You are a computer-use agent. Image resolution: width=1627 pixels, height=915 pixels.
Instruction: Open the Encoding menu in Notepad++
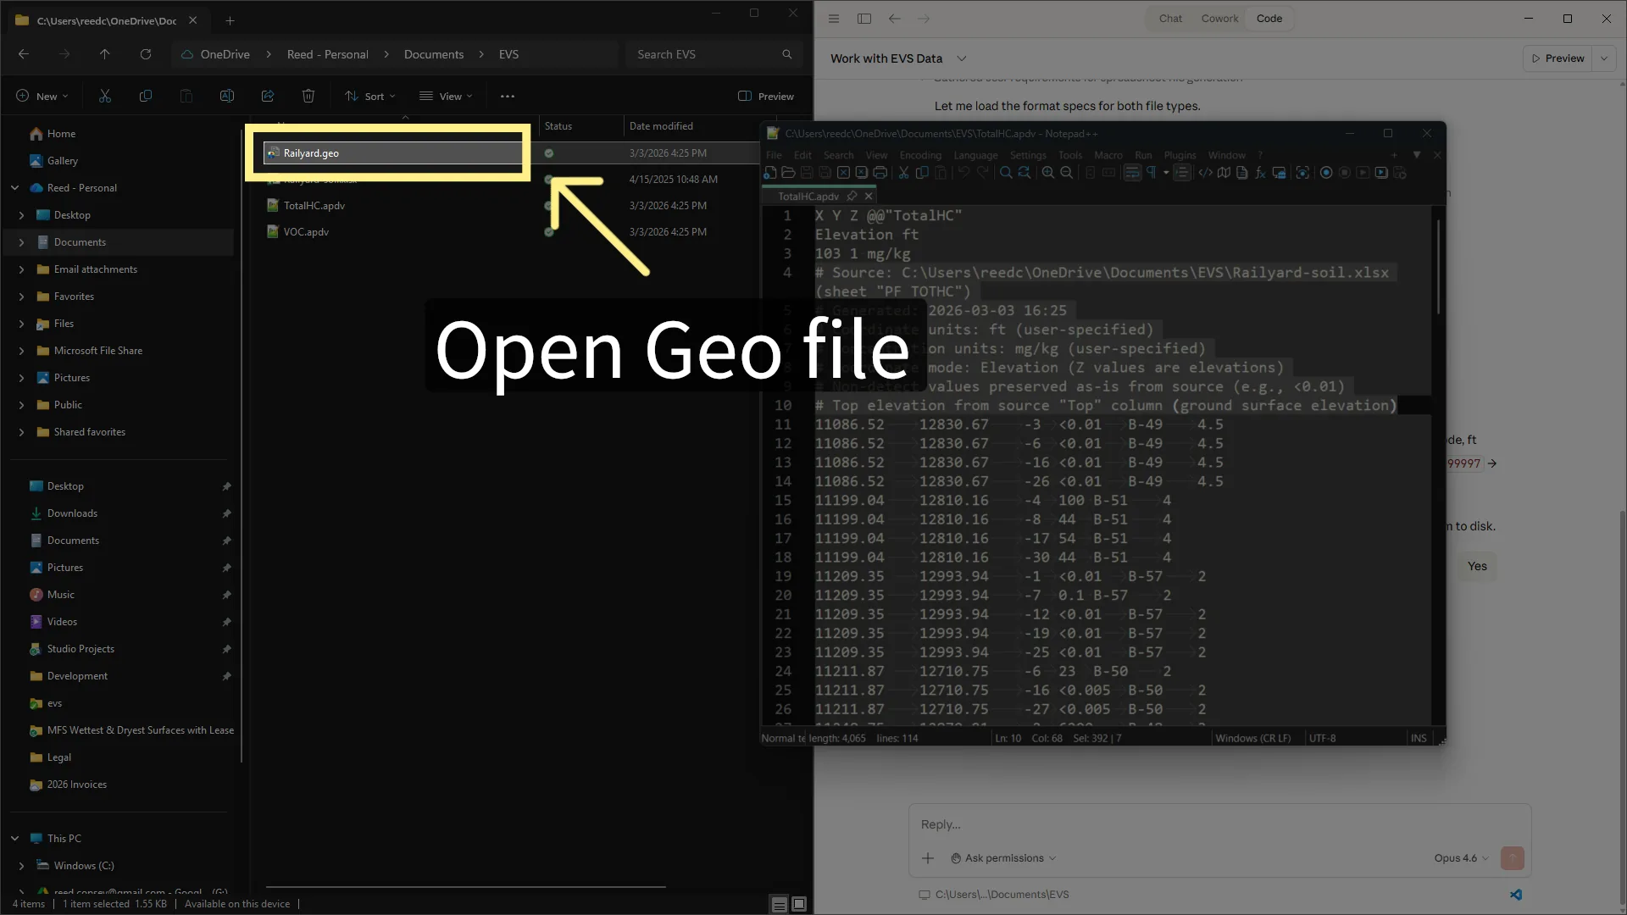[x=920, y=155]
